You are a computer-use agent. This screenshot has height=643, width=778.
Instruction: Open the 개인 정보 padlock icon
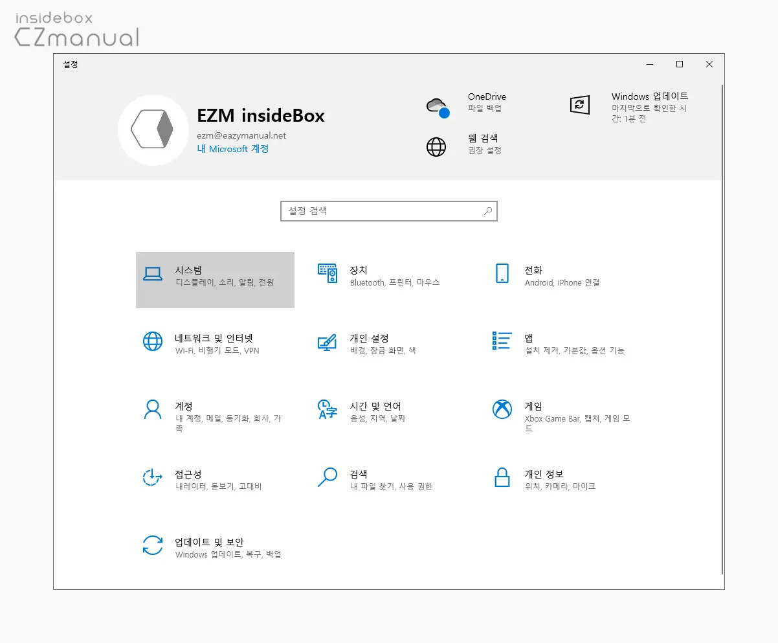click(x=502, y=477)
